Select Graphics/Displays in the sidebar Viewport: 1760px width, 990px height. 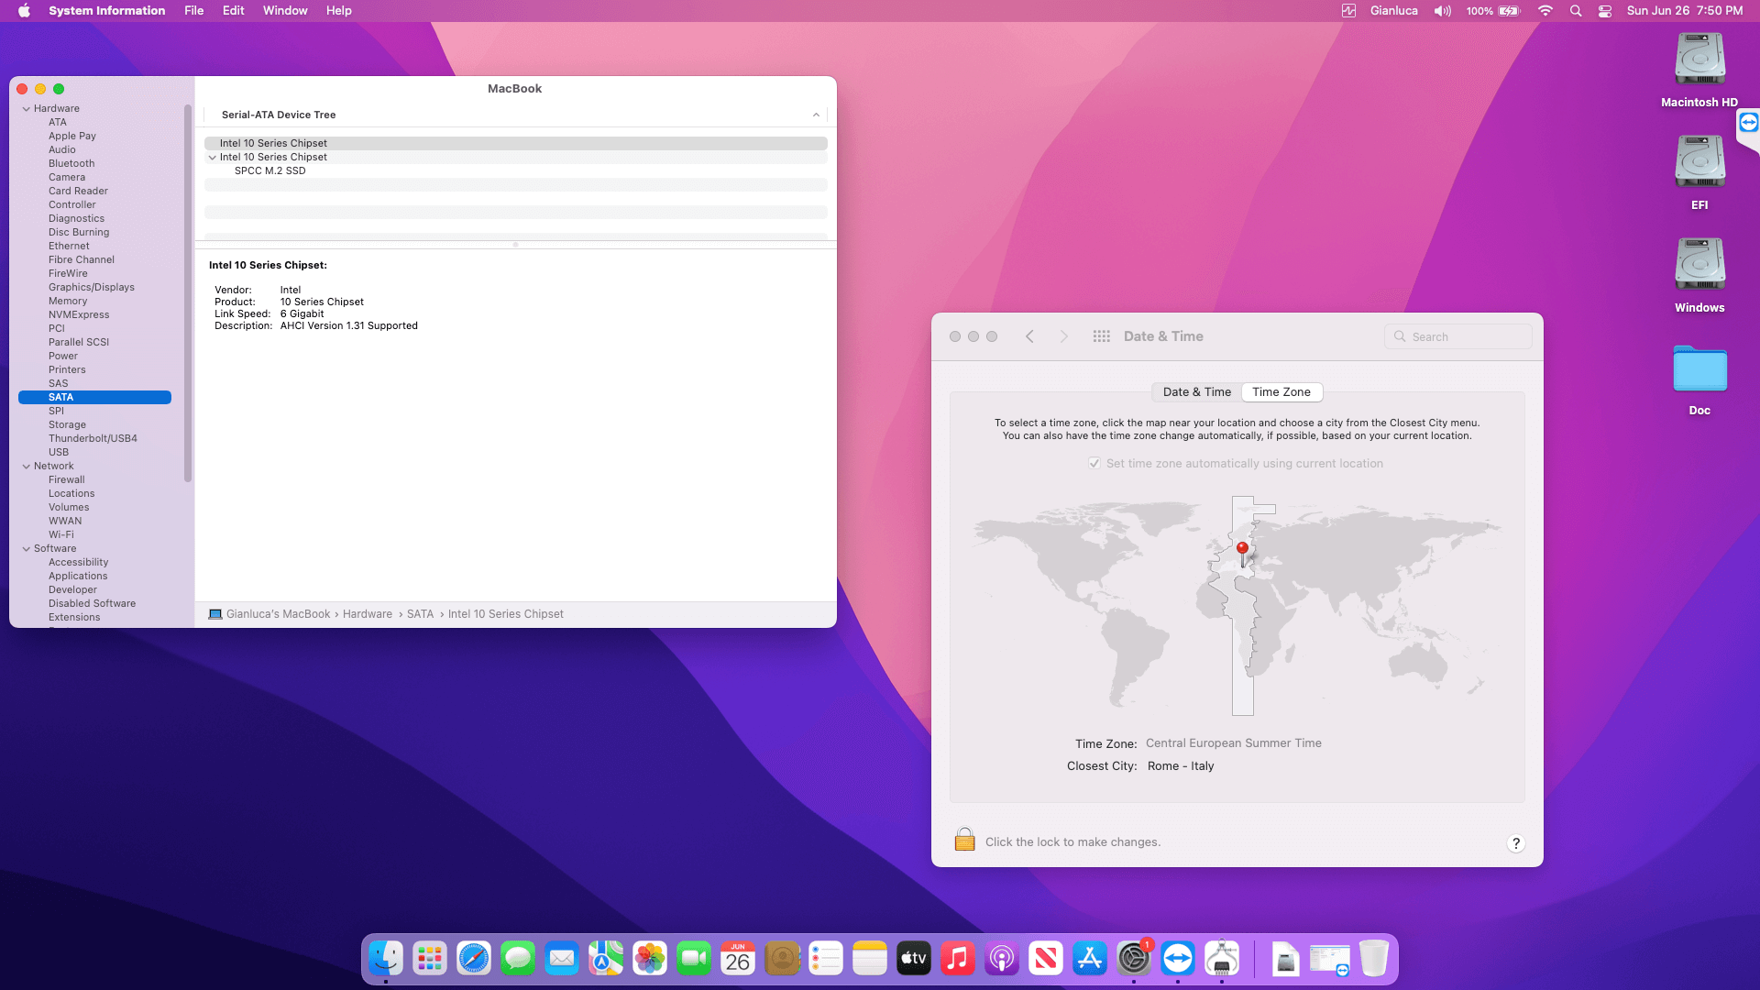pyautogui.click(x=92, y=287)
